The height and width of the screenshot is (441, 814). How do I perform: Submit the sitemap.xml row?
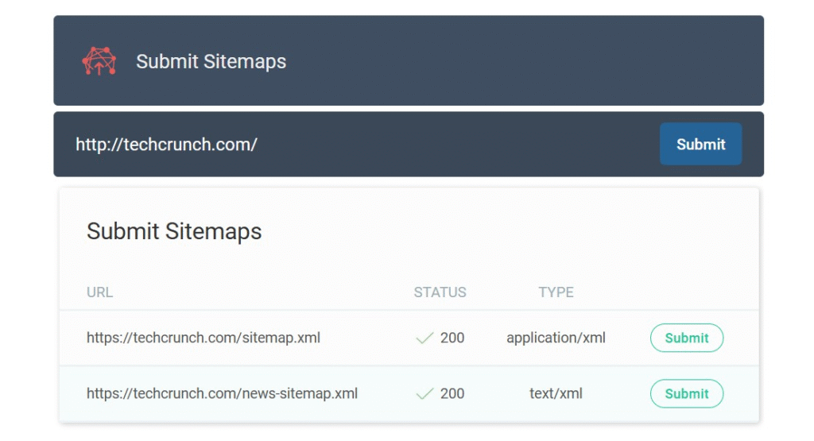[686, 338]
